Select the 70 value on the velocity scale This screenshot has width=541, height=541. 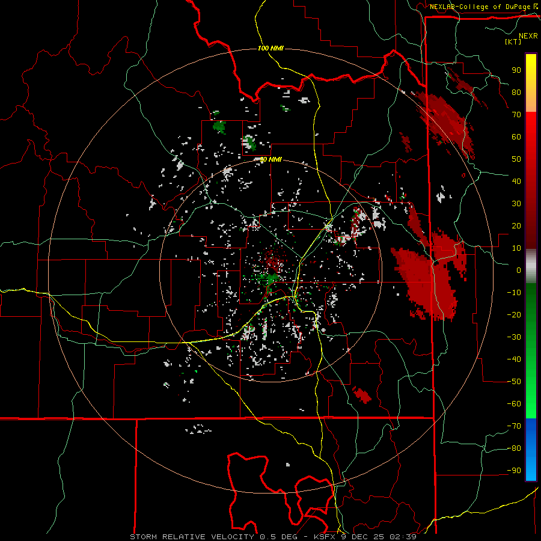pos(516,115)
